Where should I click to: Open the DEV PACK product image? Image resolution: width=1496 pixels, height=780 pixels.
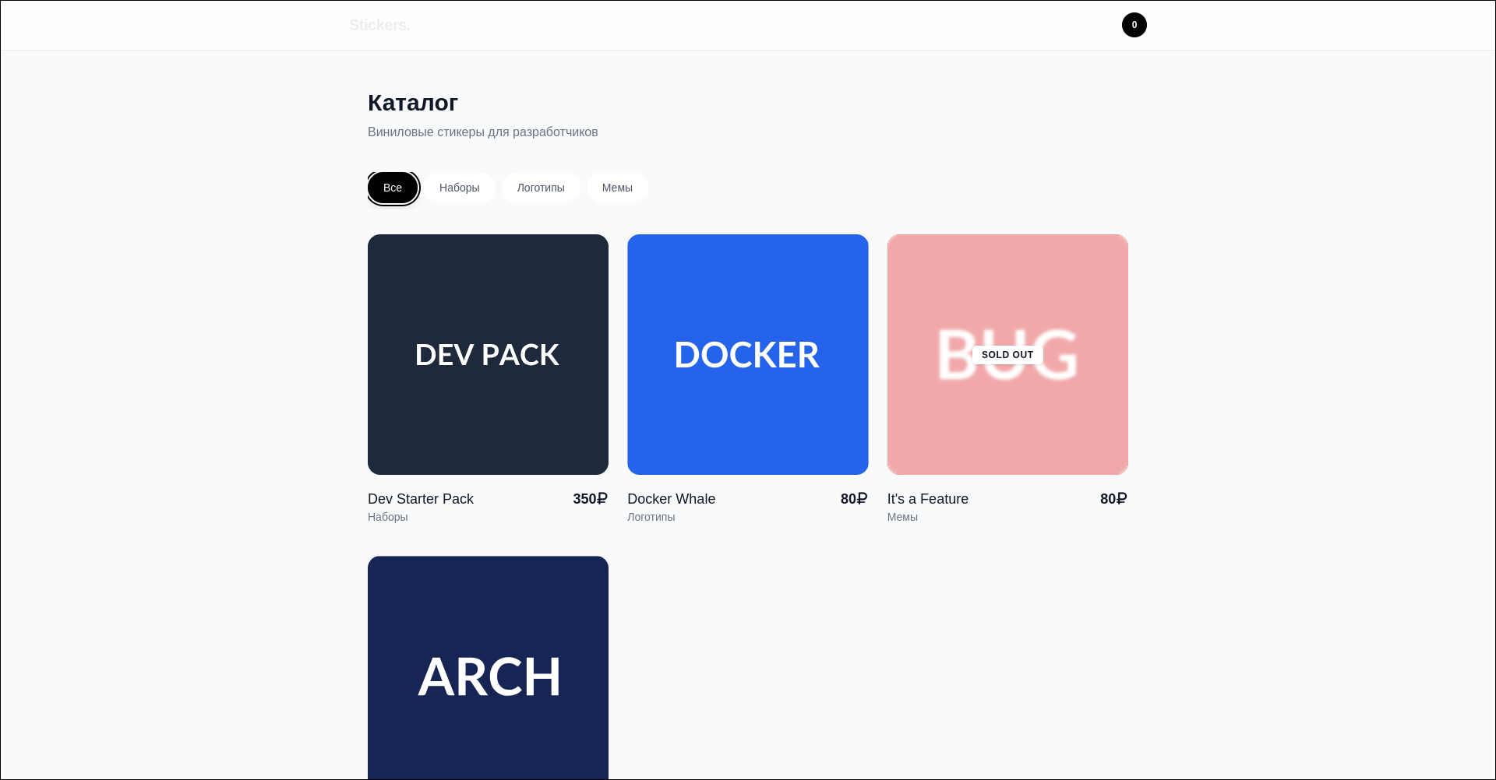[488, 354]
